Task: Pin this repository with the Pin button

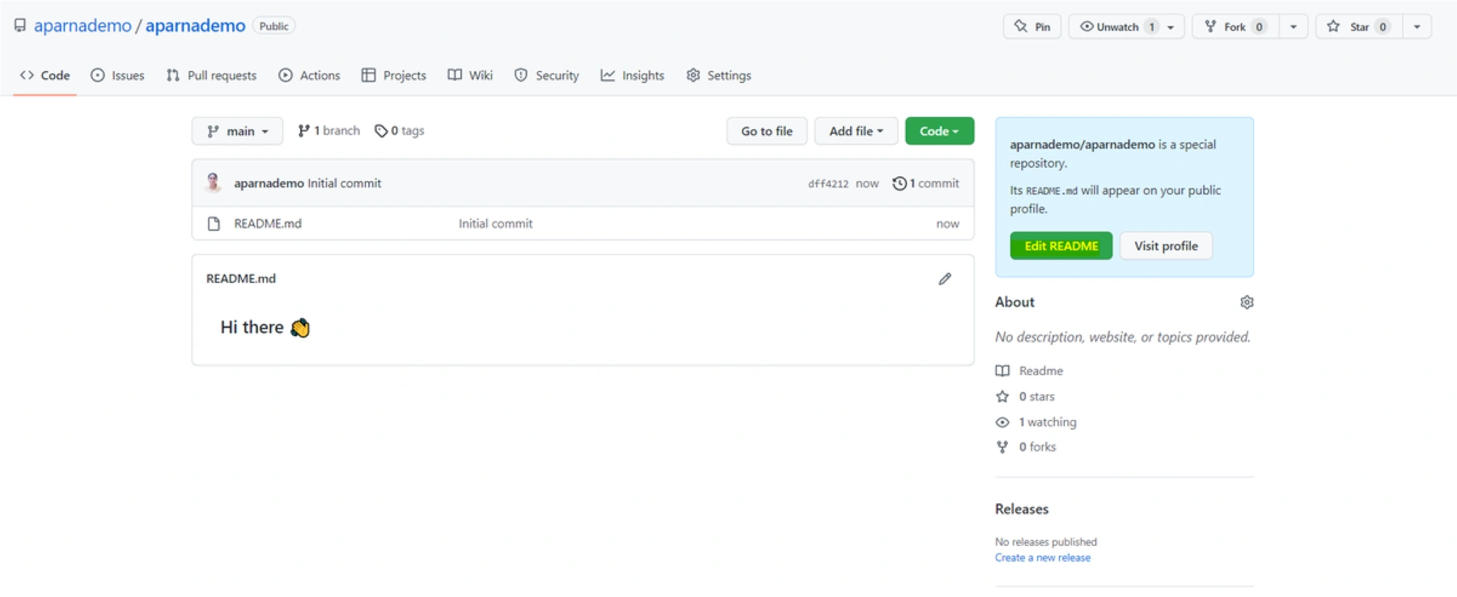Action: (1031, 27)
